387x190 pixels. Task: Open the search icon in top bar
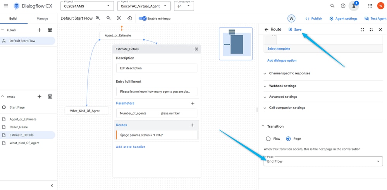tap(332, 6)
